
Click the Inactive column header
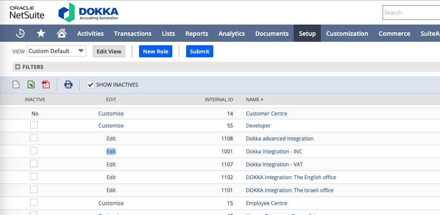tap(35, 100)
